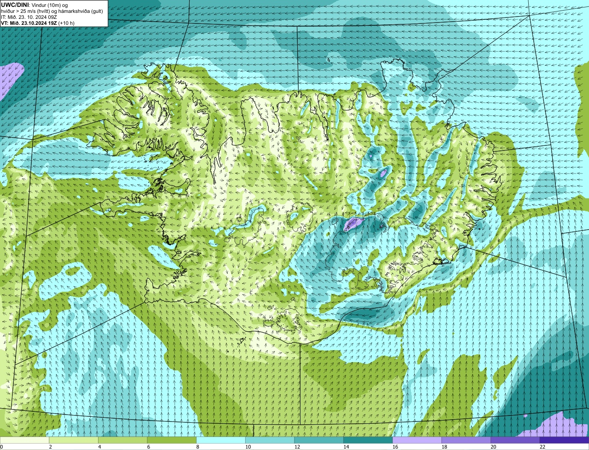
Task: Click the above 22 m/s dark purple swatch
Action: click(x=565, y=440)
